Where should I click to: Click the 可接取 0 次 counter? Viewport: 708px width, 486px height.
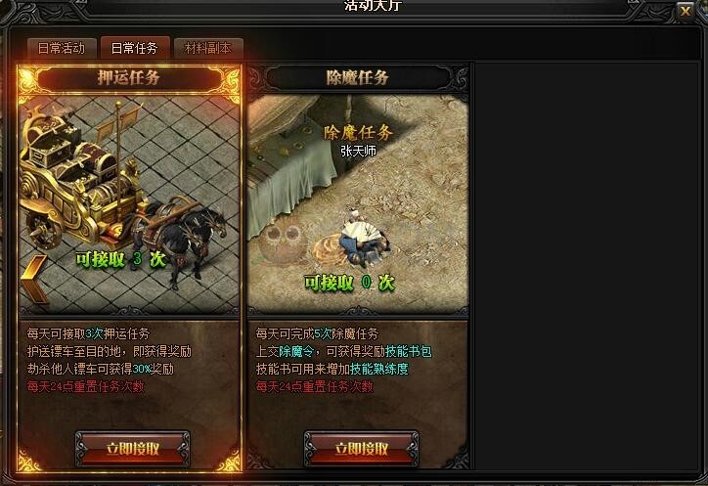click(x=349, y=284)
